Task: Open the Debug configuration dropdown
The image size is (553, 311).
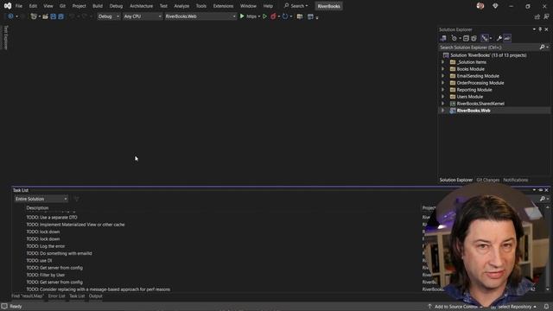Action: (x=108, y=16)
